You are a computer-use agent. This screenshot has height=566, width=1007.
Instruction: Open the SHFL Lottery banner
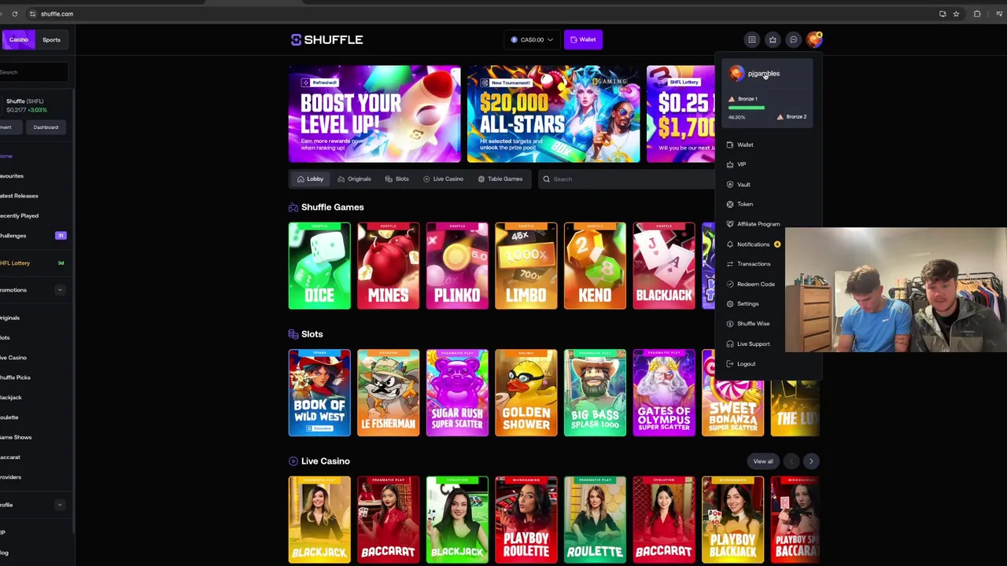(x=681, y=114)
